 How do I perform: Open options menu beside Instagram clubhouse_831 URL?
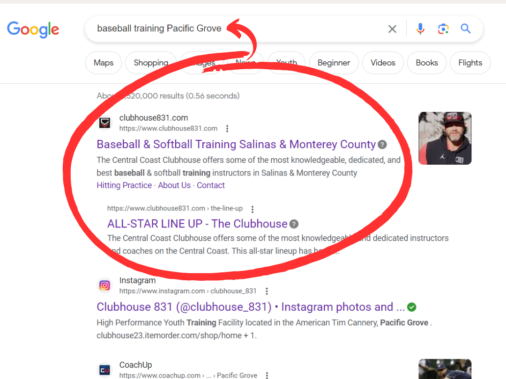pyautogui.click(x=267, y=292)
